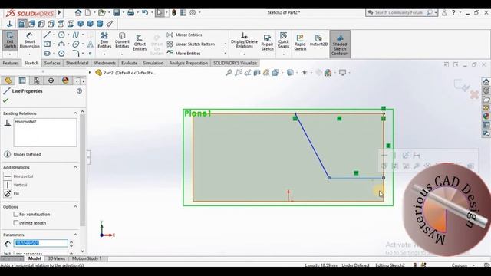Open the SOLIDWORKS Visualize tab
Viewport: 491px width, 276px height.
coord(236,63)
